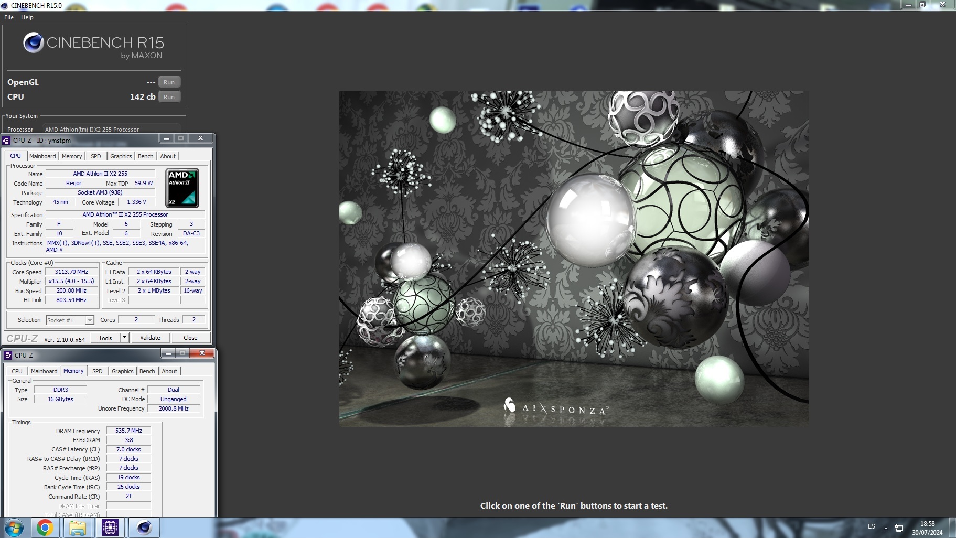The width and height of the screenshot is (956, 538).
Task: Minimize the Cinebench main window
Action: [908, 4]
